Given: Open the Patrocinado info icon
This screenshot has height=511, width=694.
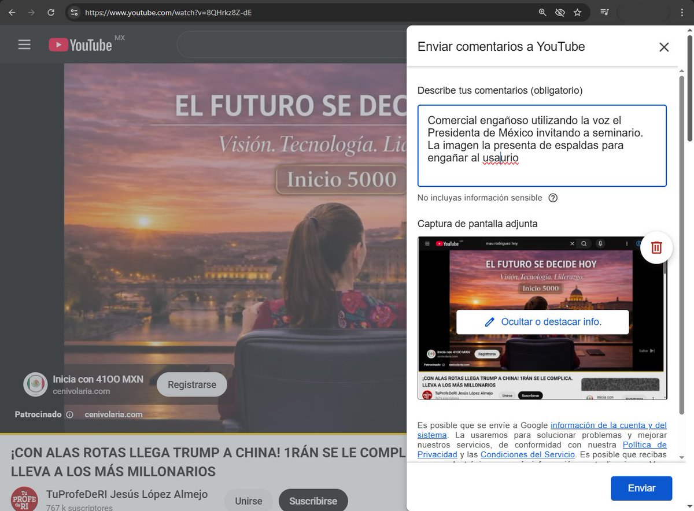Looking at the screenshot, I should click(69, 414).
